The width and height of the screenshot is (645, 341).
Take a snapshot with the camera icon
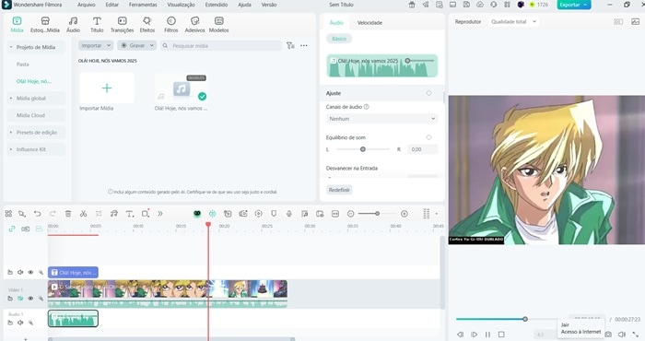[608, 335]
